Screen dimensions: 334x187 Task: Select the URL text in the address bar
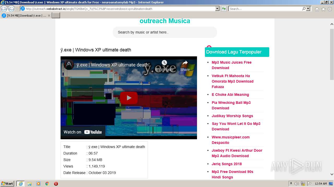[89, 9]
